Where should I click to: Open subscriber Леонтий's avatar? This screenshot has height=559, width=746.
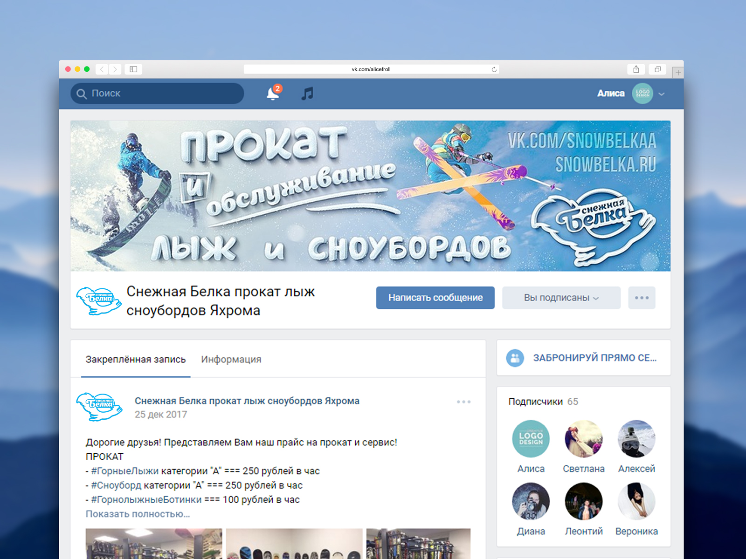584,501
